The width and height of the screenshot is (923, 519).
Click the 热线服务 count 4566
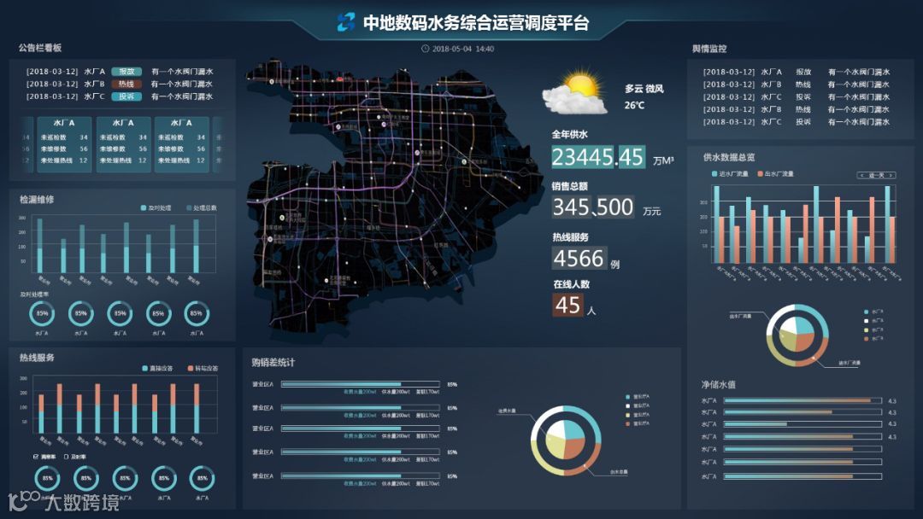[x=579, y=259]
